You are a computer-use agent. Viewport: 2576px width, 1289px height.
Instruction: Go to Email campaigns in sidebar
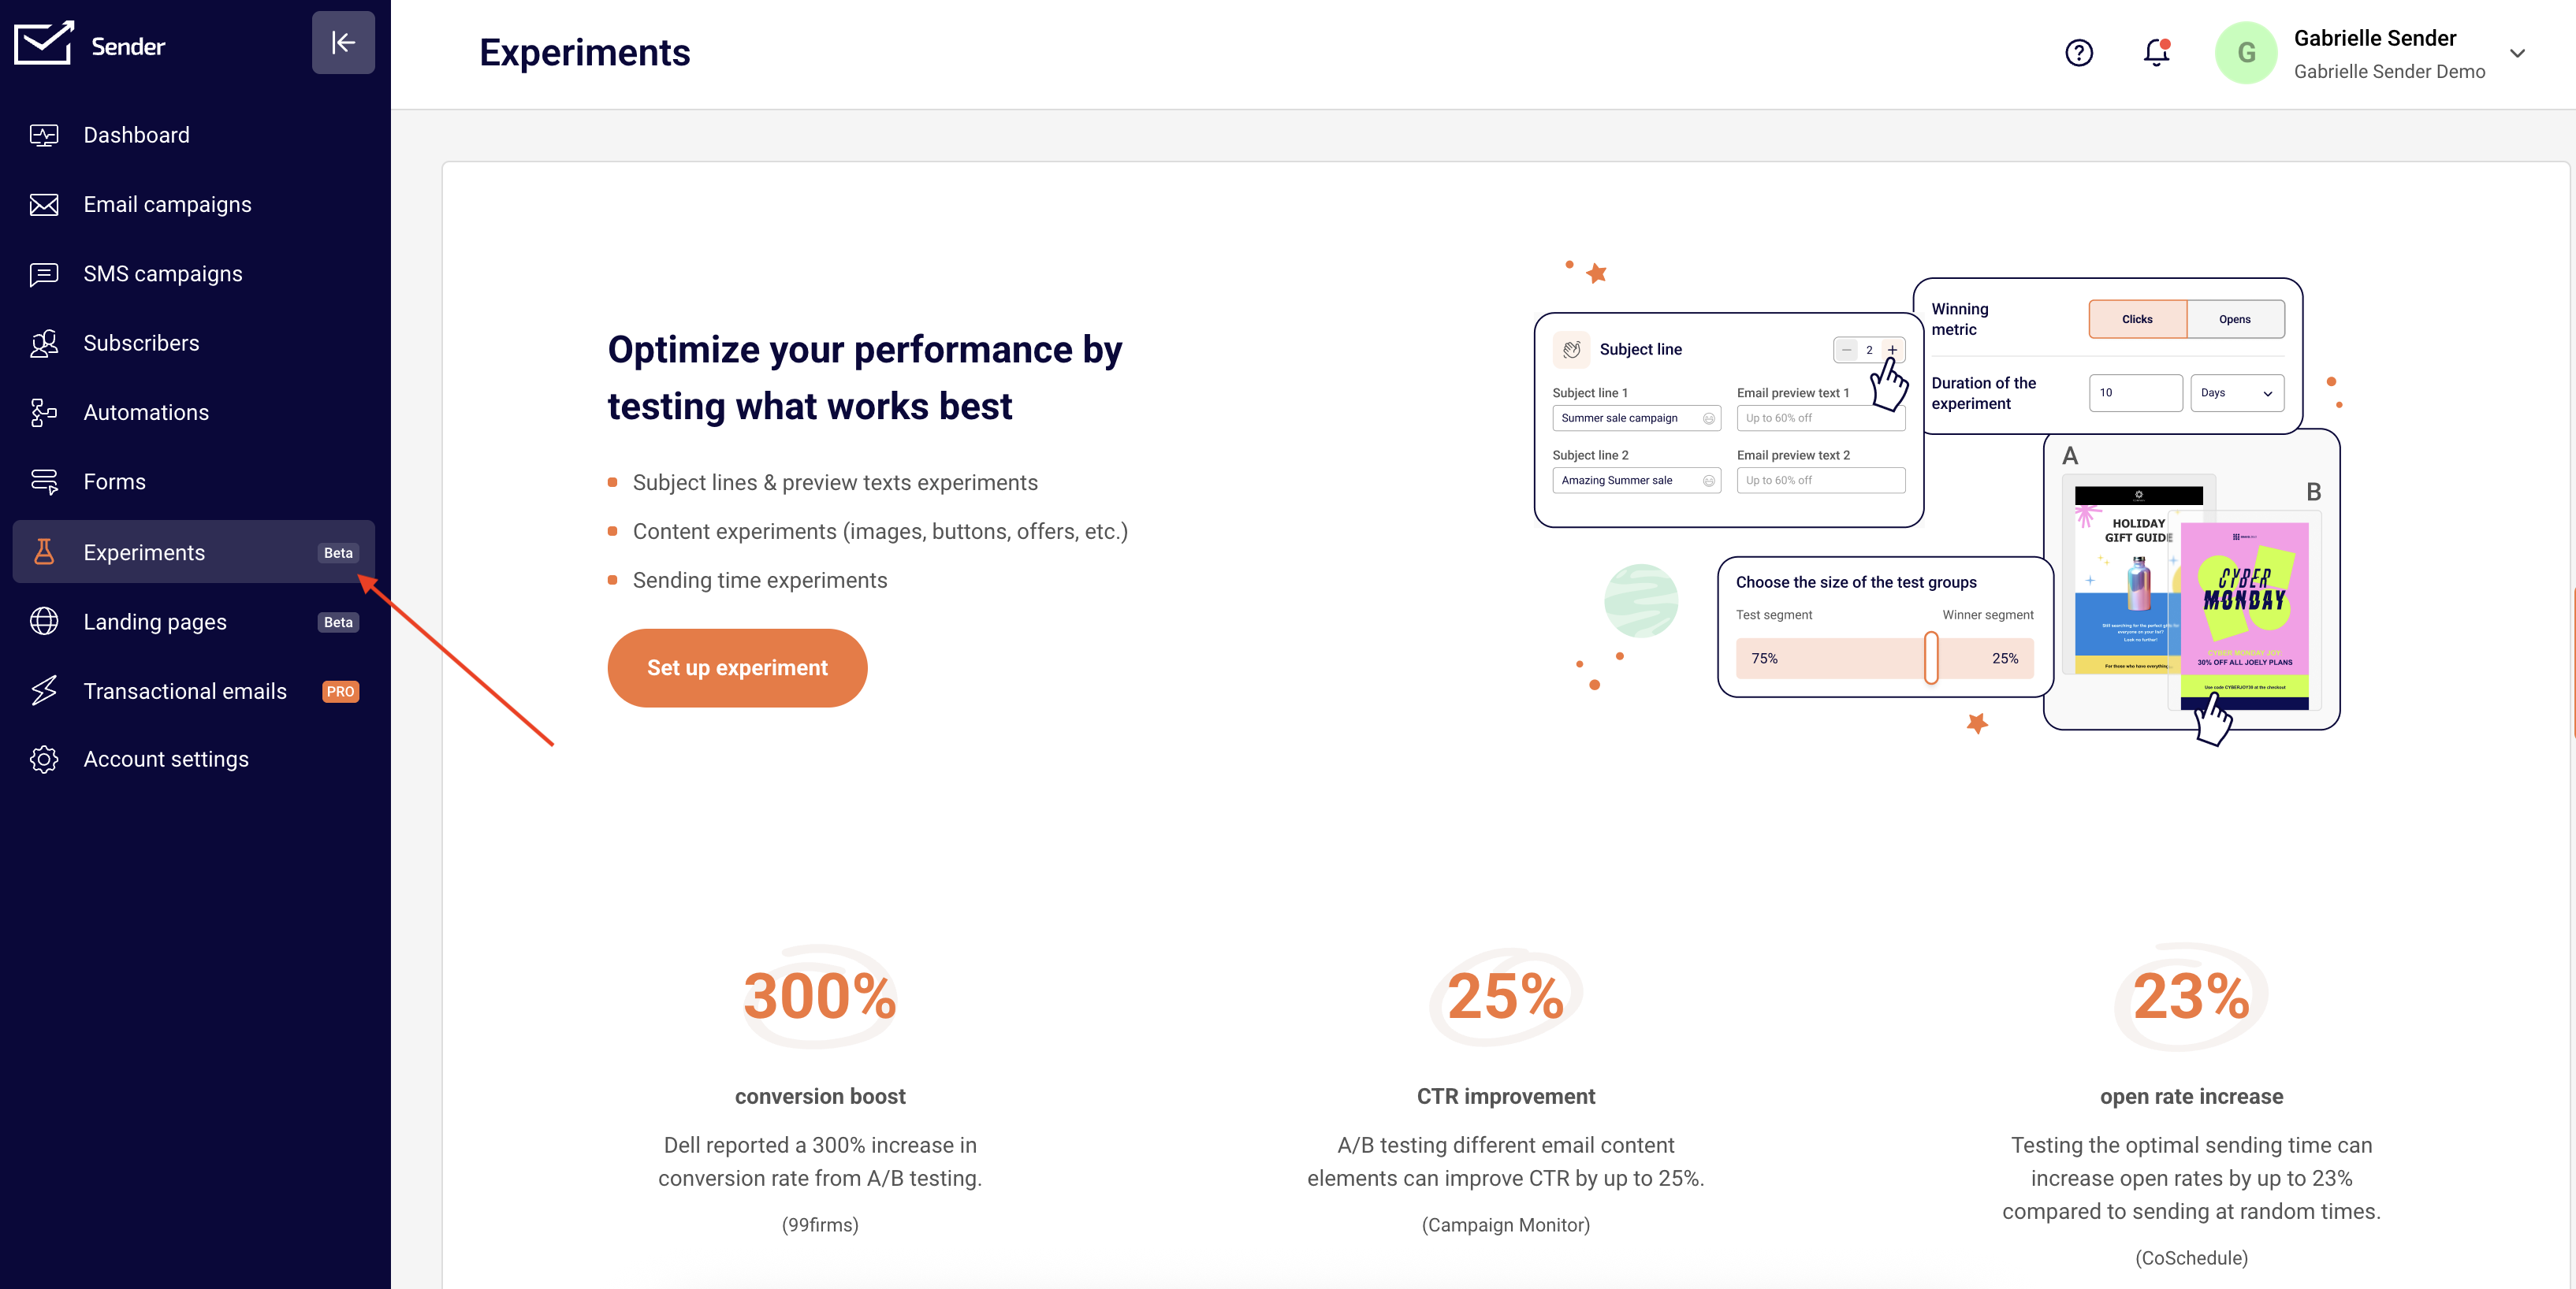167,205
